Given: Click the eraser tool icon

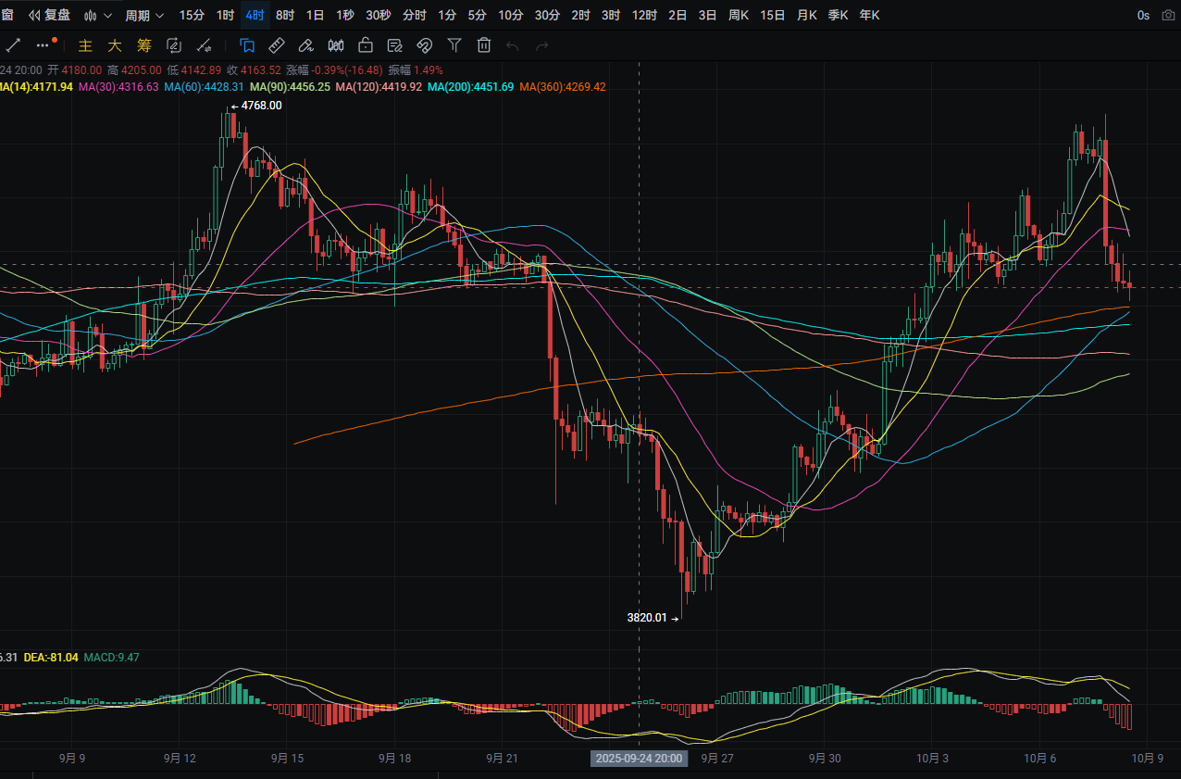Looking at the screenshot, I should pyautogui.click(x=305, y=44).
